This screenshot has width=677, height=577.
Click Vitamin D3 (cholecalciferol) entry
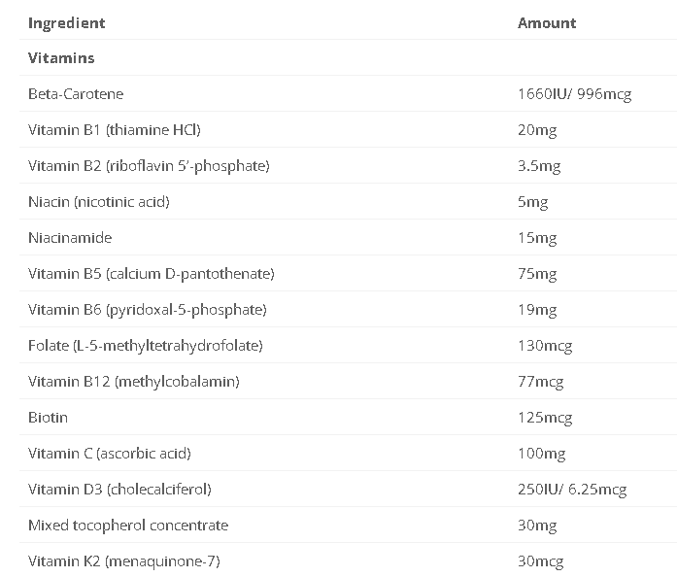[119, 490]
